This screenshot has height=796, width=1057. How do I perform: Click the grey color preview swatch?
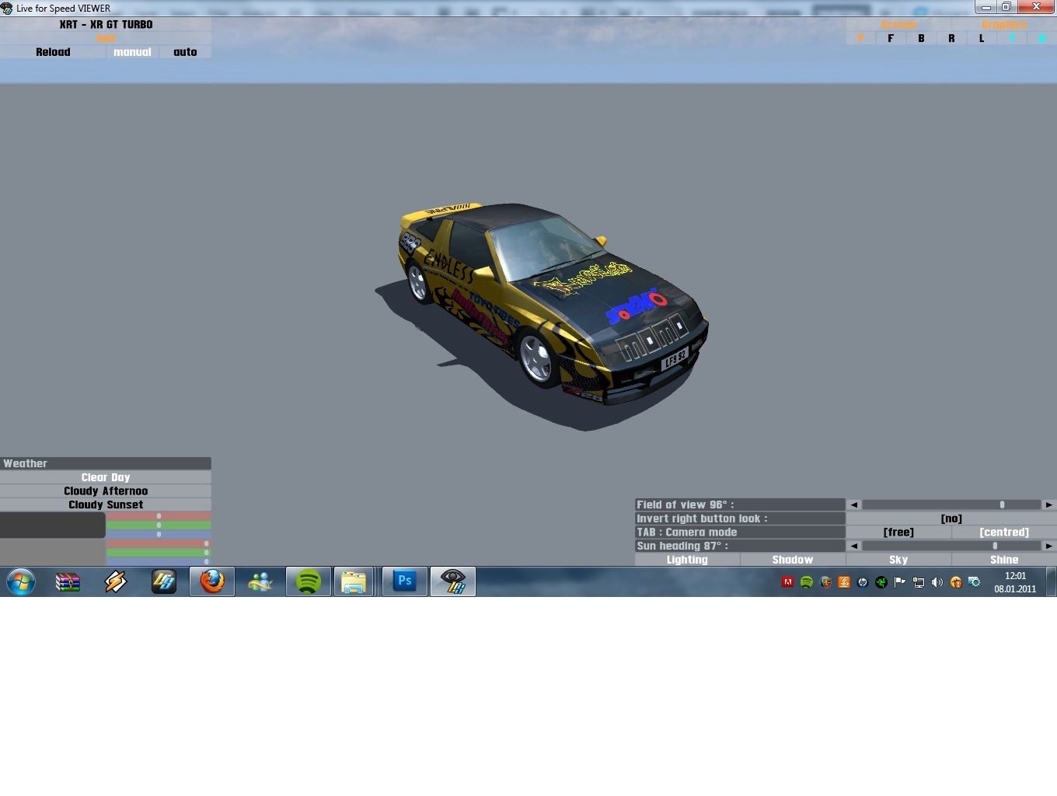pos(52,552)
